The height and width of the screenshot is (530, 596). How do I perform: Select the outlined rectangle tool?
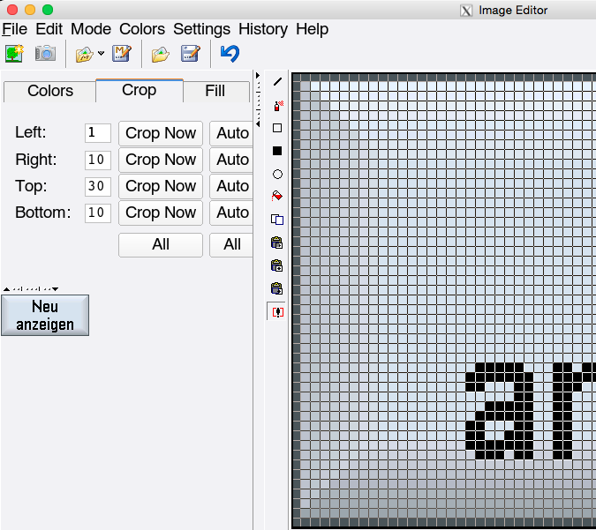click(x=277, y=128)
